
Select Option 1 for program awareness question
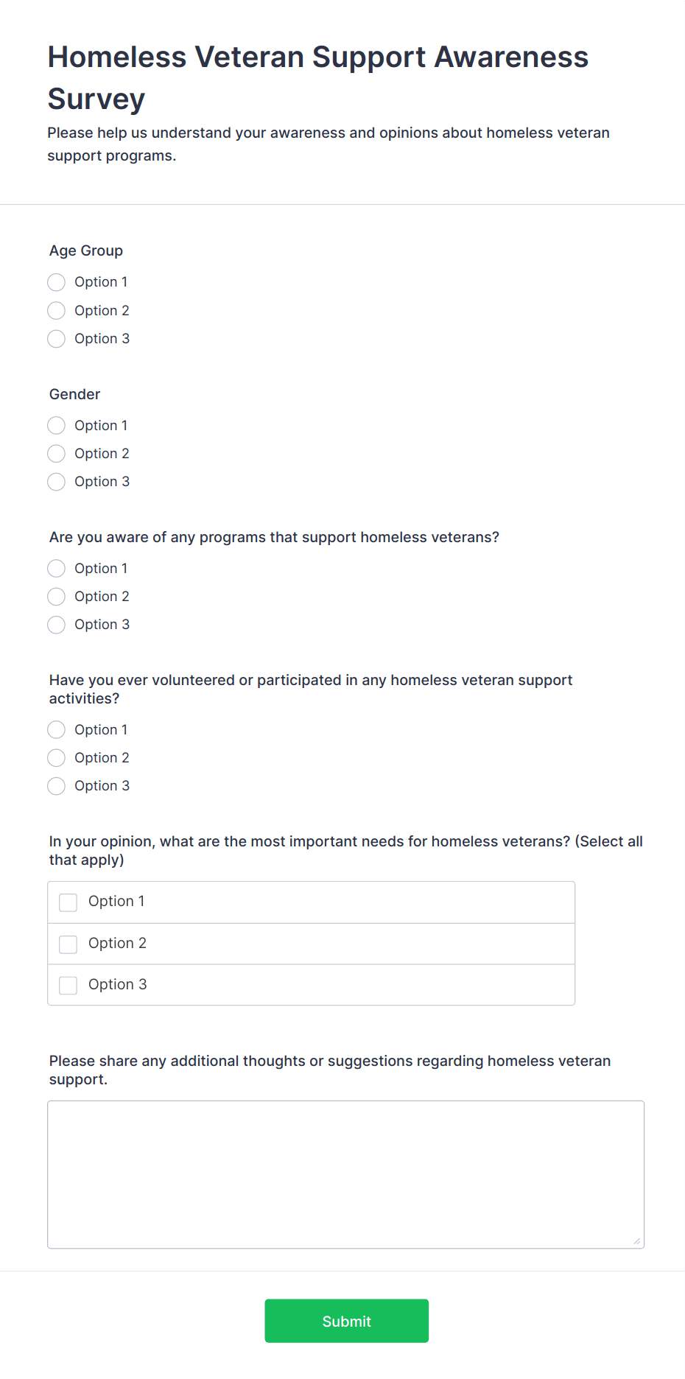tap(56, 569)
